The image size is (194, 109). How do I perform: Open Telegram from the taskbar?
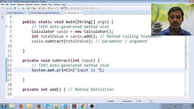click(x=65, y=106)
